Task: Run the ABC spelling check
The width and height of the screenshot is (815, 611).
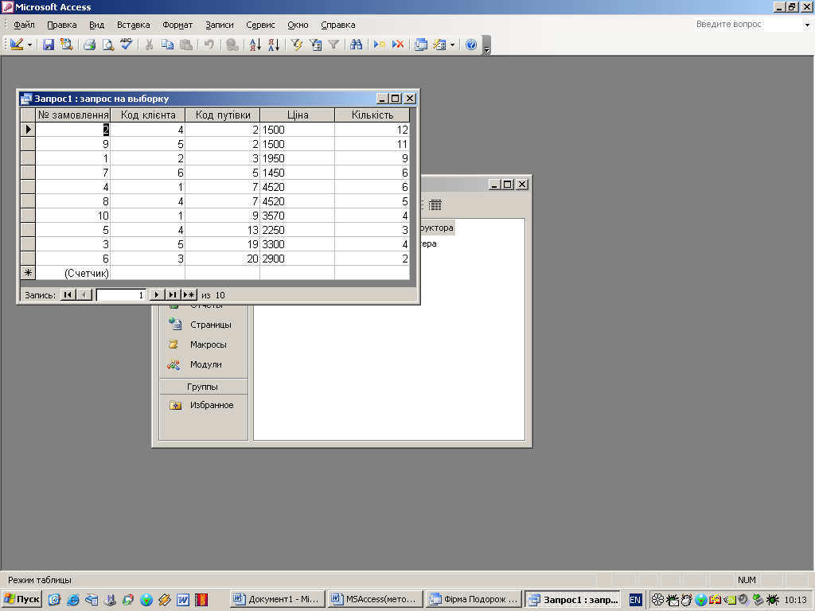Action: click(127, 45)
